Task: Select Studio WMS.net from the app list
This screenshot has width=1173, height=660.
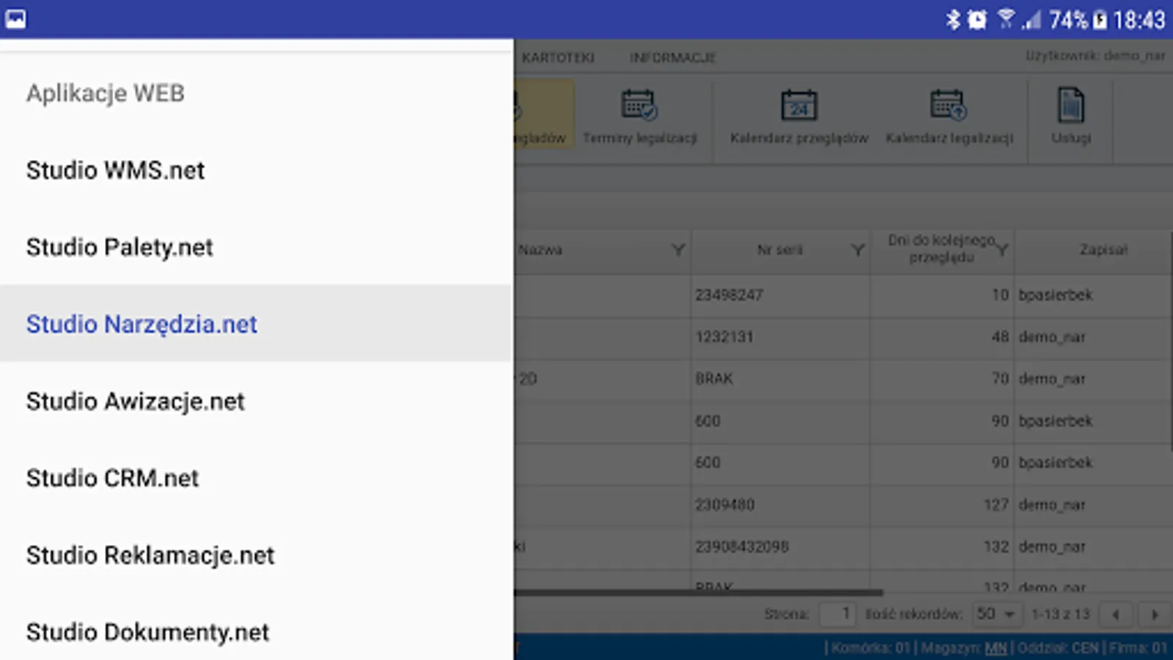Action: (x=115, y=170)
